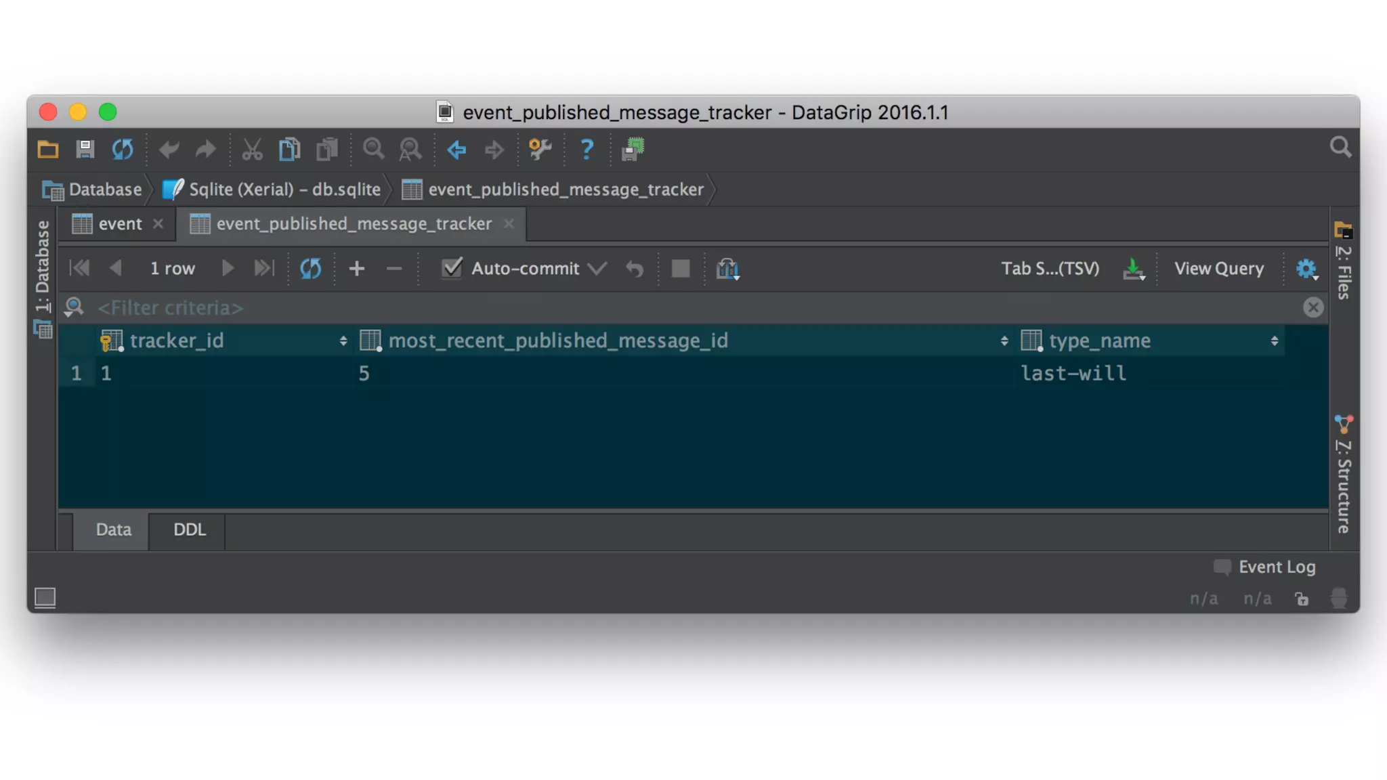
Task: Click the View Query button
Action: pos(1218,269)
